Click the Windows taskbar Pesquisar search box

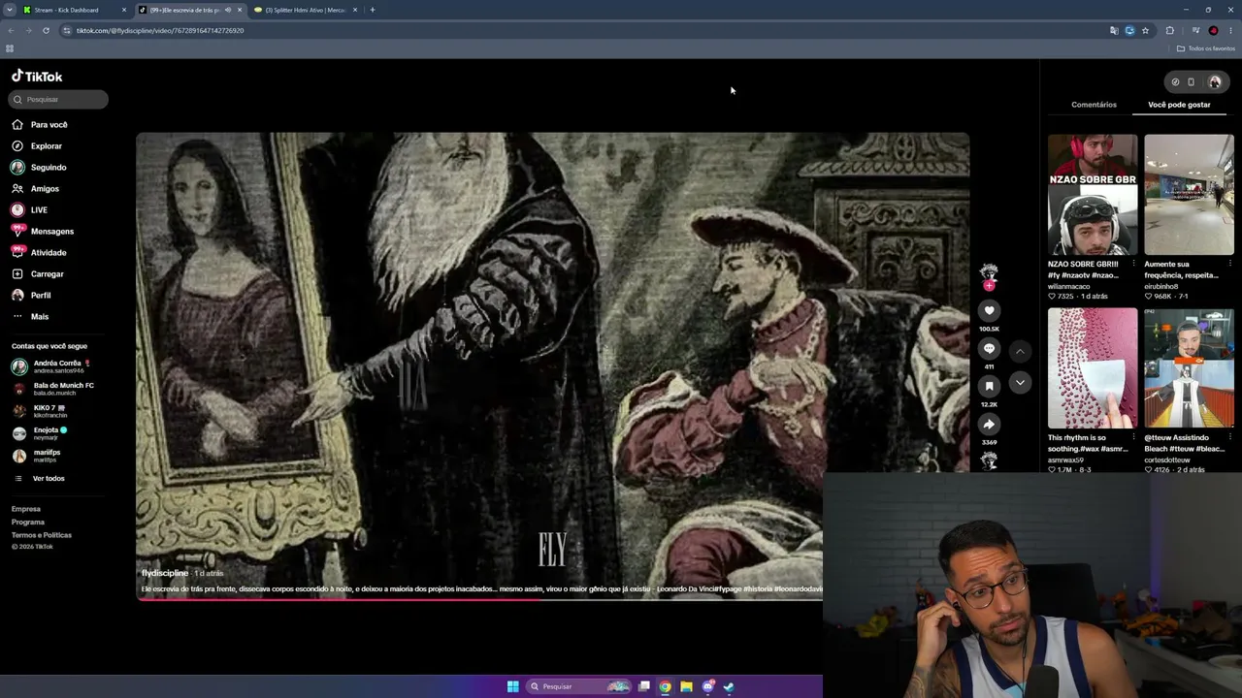click(578, 686)
